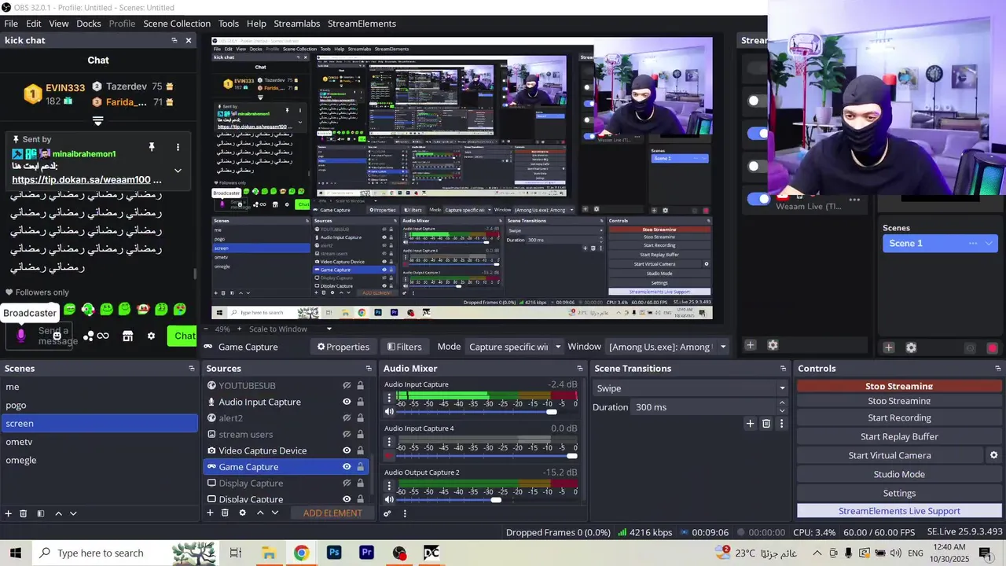Open the Tools menu
This screenshot has width=1006, height=566.
[229, 24]
